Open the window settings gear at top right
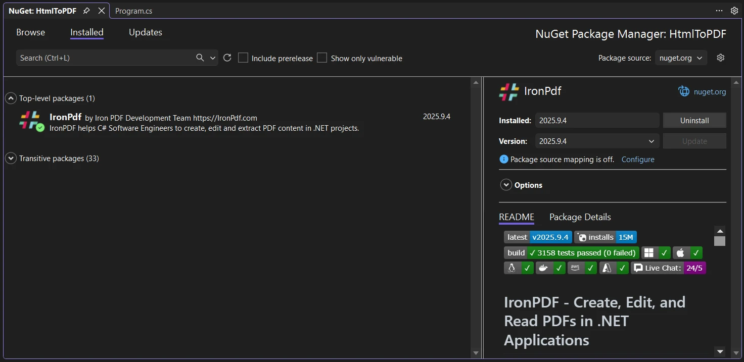This screenshot has height=362, width=744. pyautogui.click(x=734, y=11)
